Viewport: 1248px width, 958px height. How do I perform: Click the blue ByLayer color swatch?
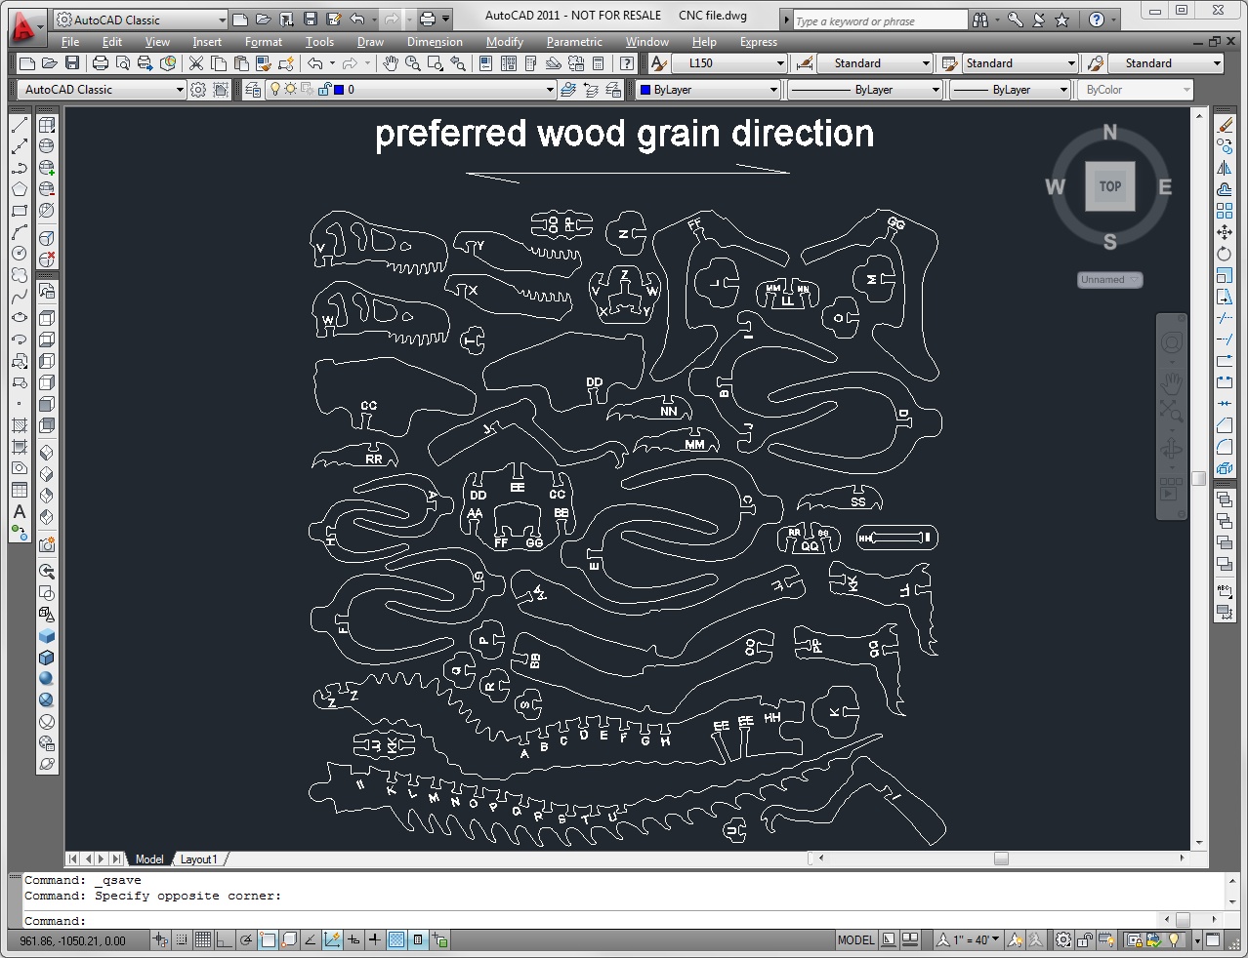pyautogui.click(x=645, y=90)
